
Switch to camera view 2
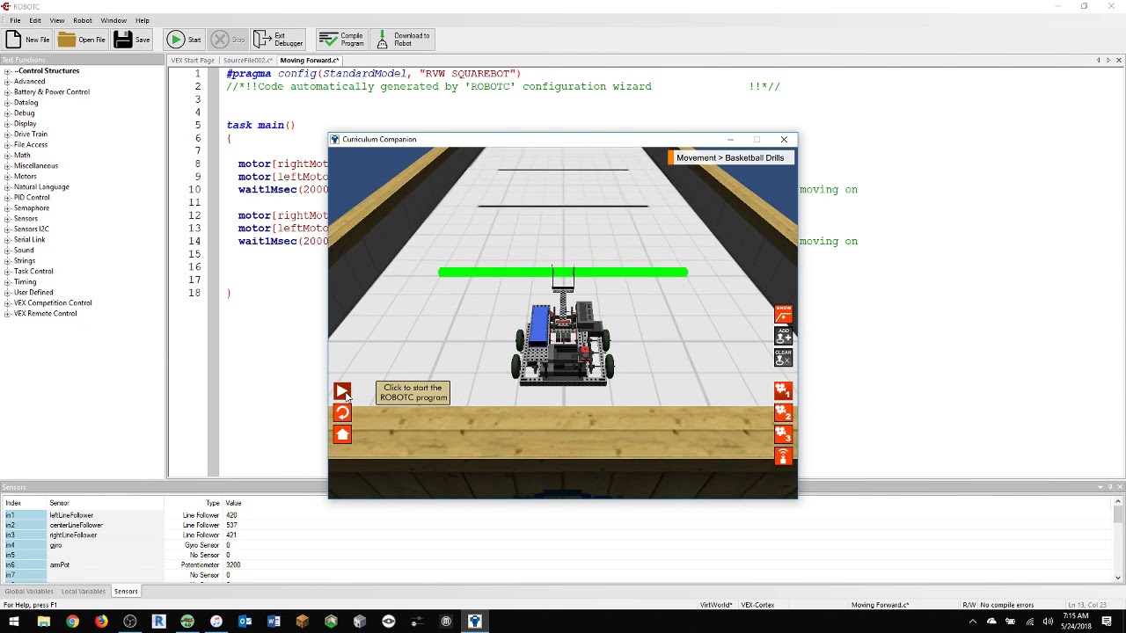(x=783, y=412)
